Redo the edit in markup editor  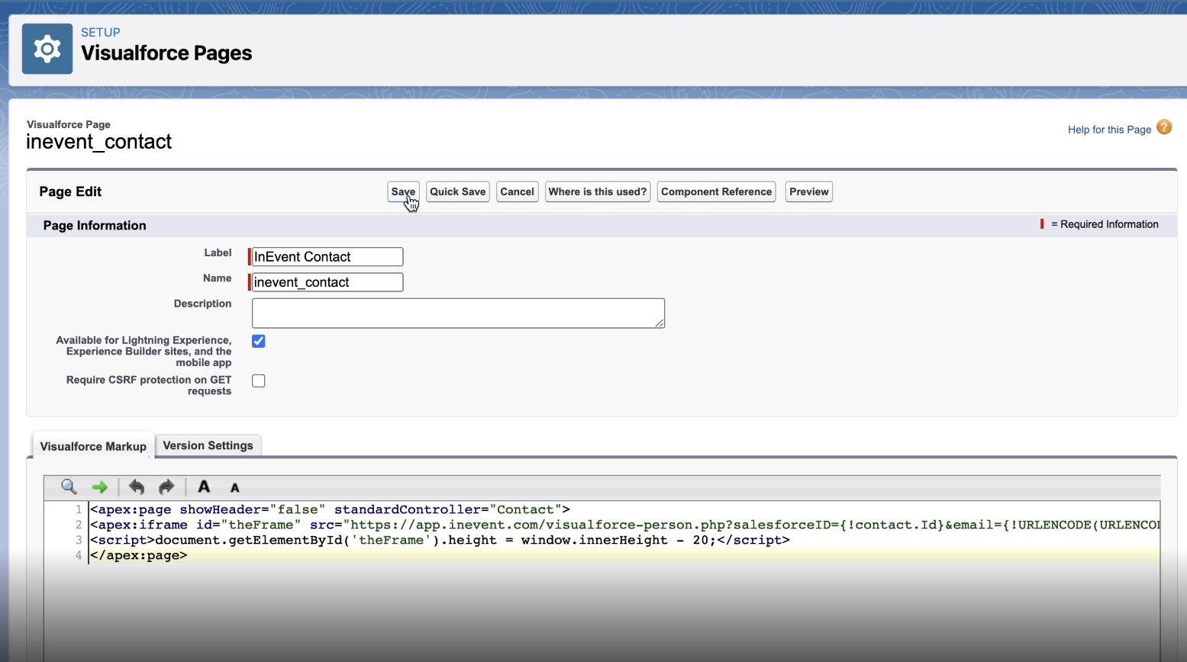tap(166, 487)
